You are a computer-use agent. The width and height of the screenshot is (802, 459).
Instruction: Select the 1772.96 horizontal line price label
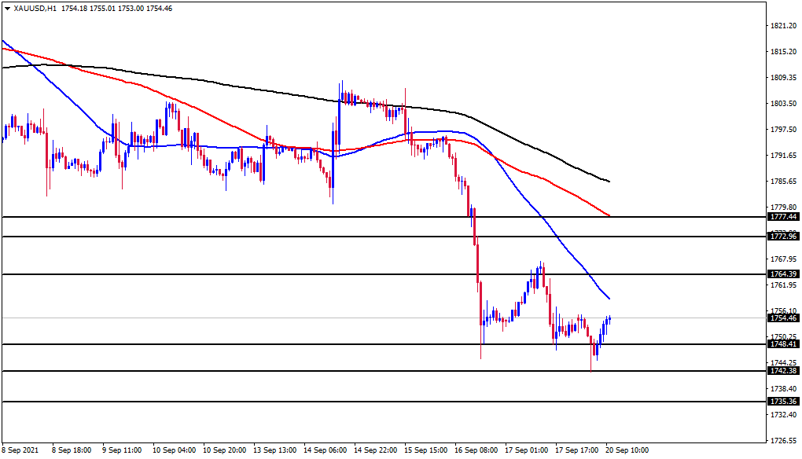(x=784, y=236)
